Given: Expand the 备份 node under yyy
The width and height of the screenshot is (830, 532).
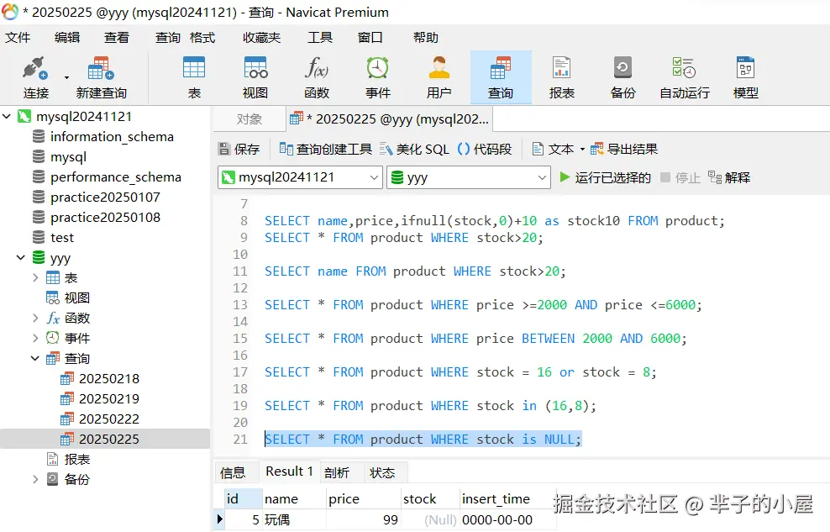Looking at the screenshot, I should (x=35, y=480).
